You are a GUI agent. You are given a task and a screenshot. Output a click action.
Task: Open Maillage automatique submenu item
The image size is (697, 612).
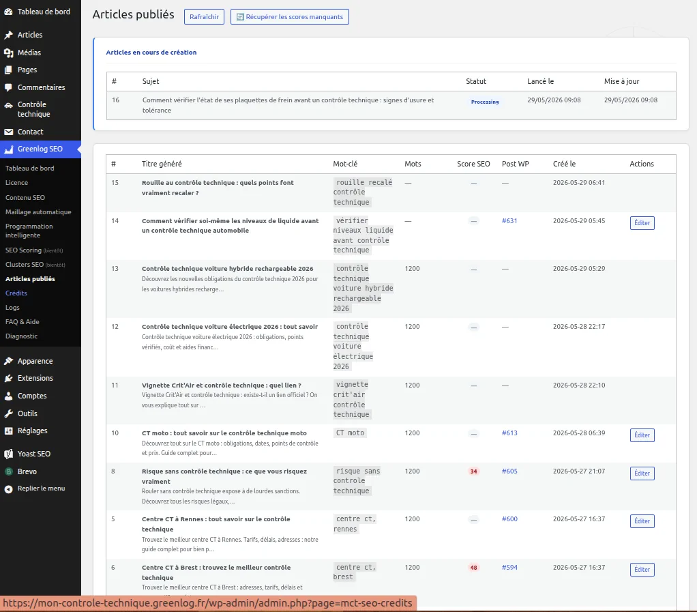38,212
